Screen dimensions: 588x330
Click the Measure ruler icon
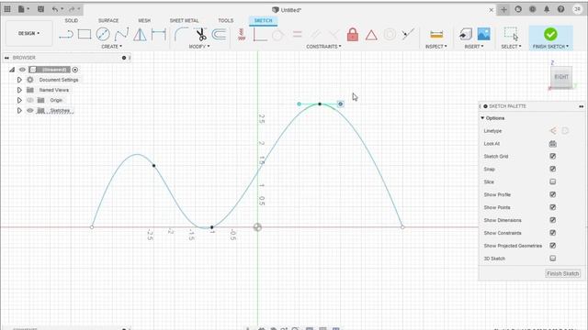coord(436,35)
